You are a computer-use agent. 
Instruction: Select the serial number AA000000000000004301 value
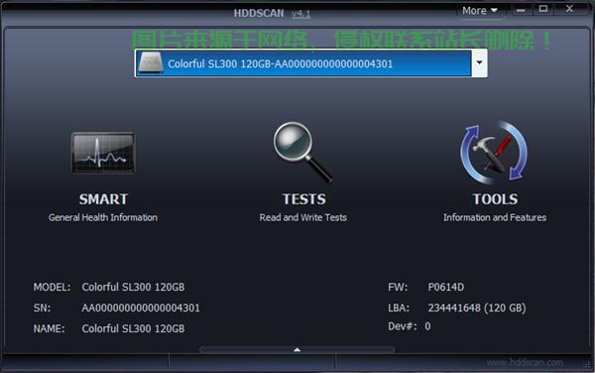[x=141, y=308]
